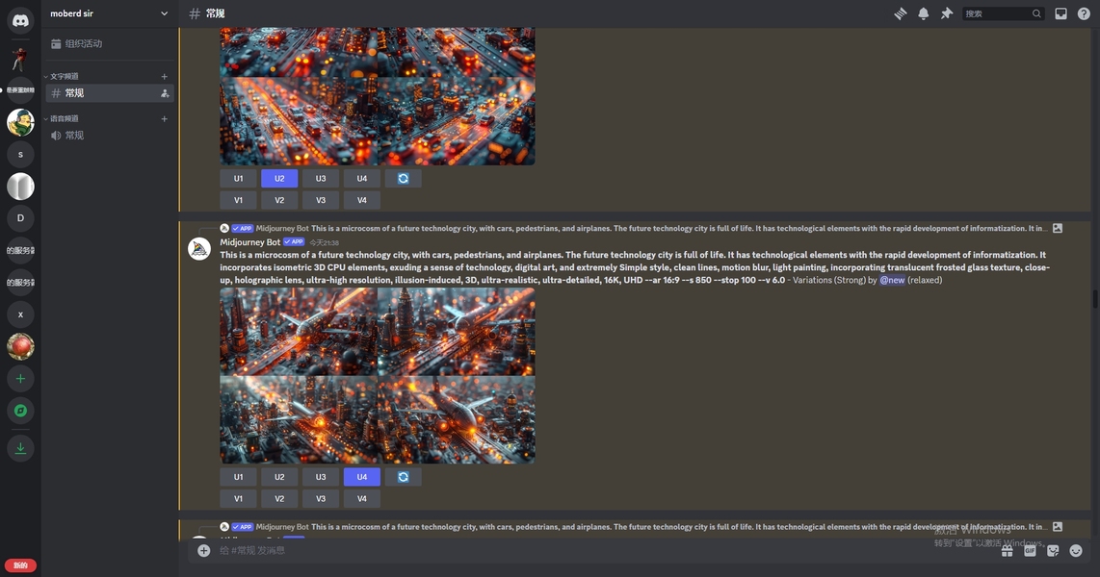1100x577 pixels.
Task: Select the #常规 text channel
Action: [110, 93]
